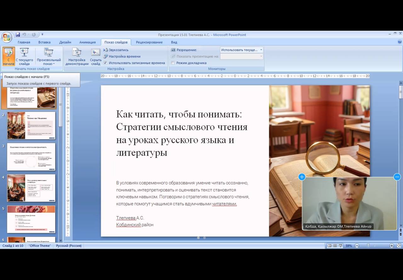Open PowerPoint Help question mark icon
Image resolution: width=403 pixels, height=280 pixels.
[400, 42]
